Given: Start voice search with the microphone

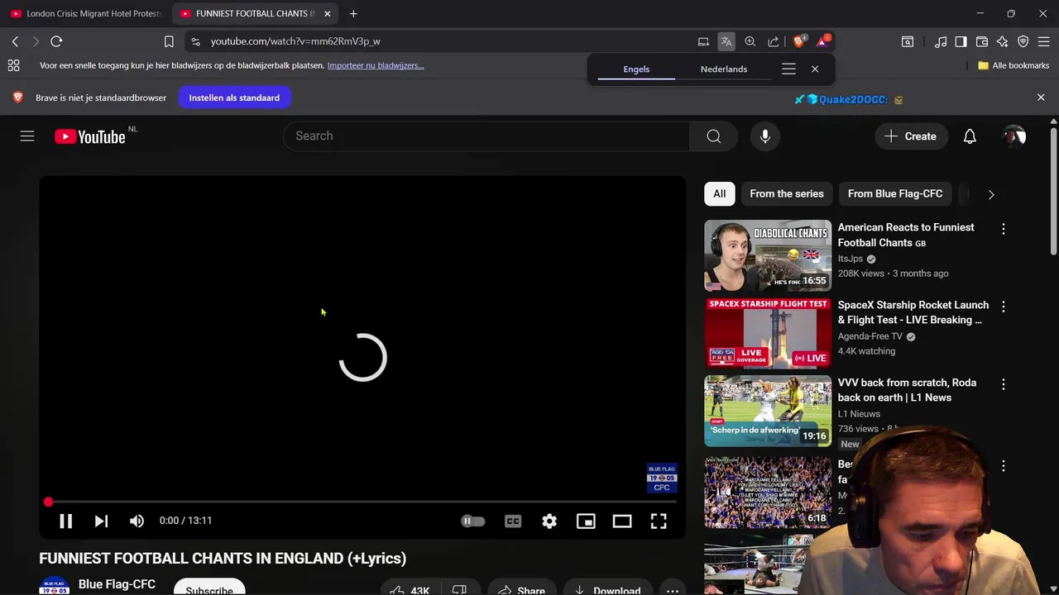Looking at the screenshot, I should coord(765,136).
